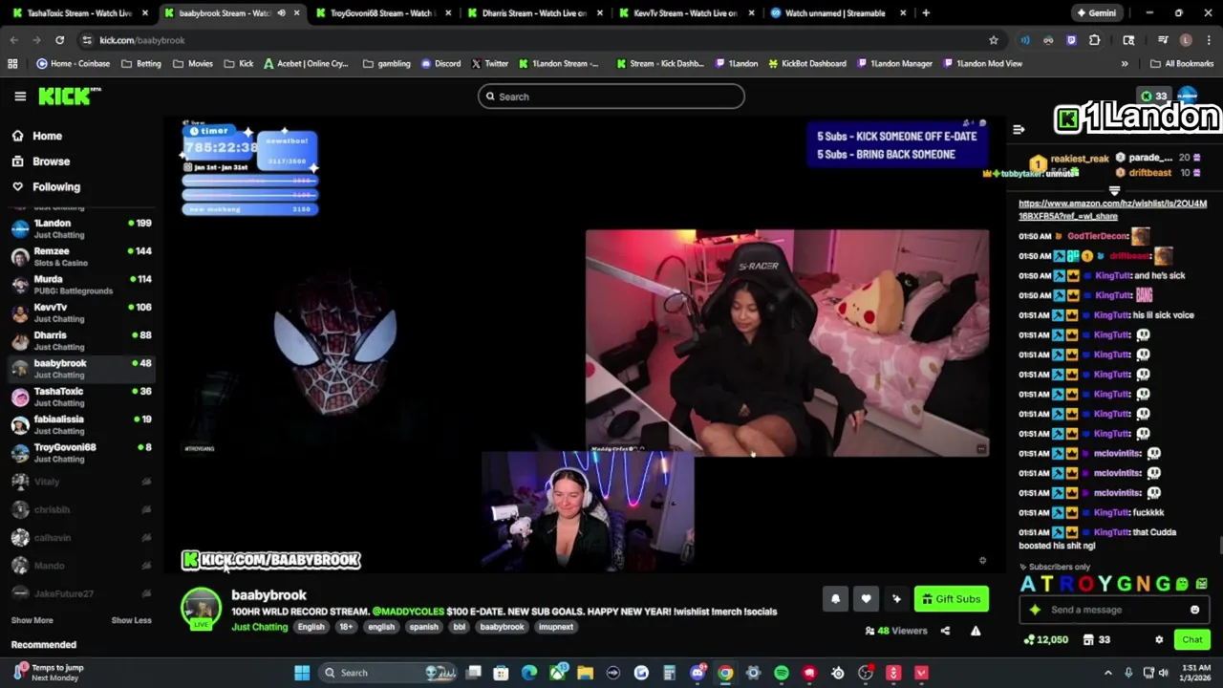Viewport: 1223px width, 688px height.
Task: Toggle the Kick sidebar hamburger menu
Action: coord(20,97)
